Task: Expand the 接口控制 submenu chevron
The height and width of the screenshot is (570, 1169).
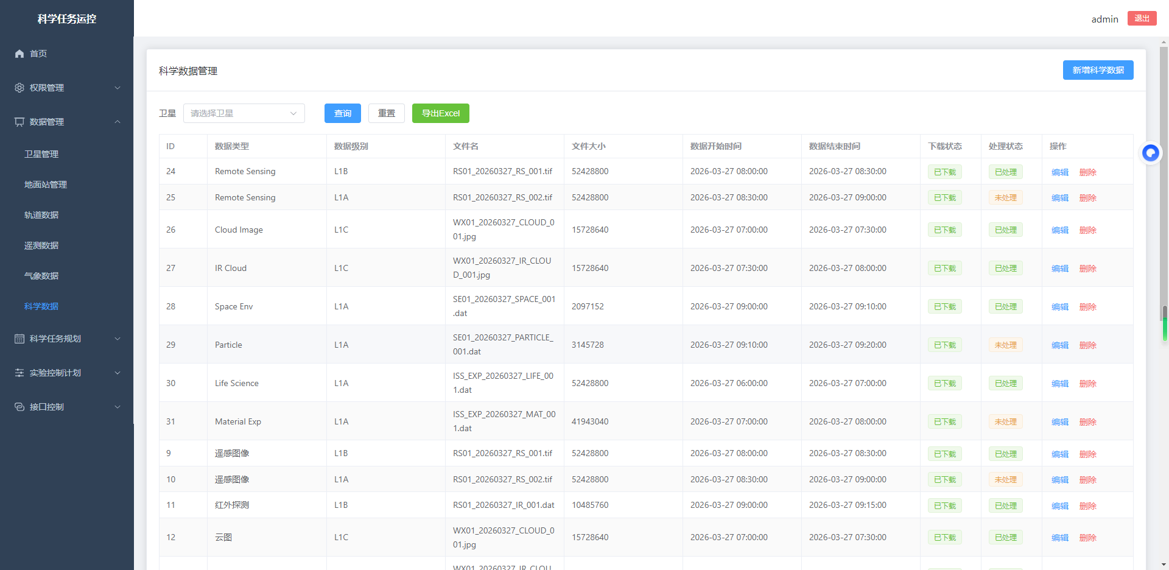Action: pyautogui.click(x=118, y=407)
